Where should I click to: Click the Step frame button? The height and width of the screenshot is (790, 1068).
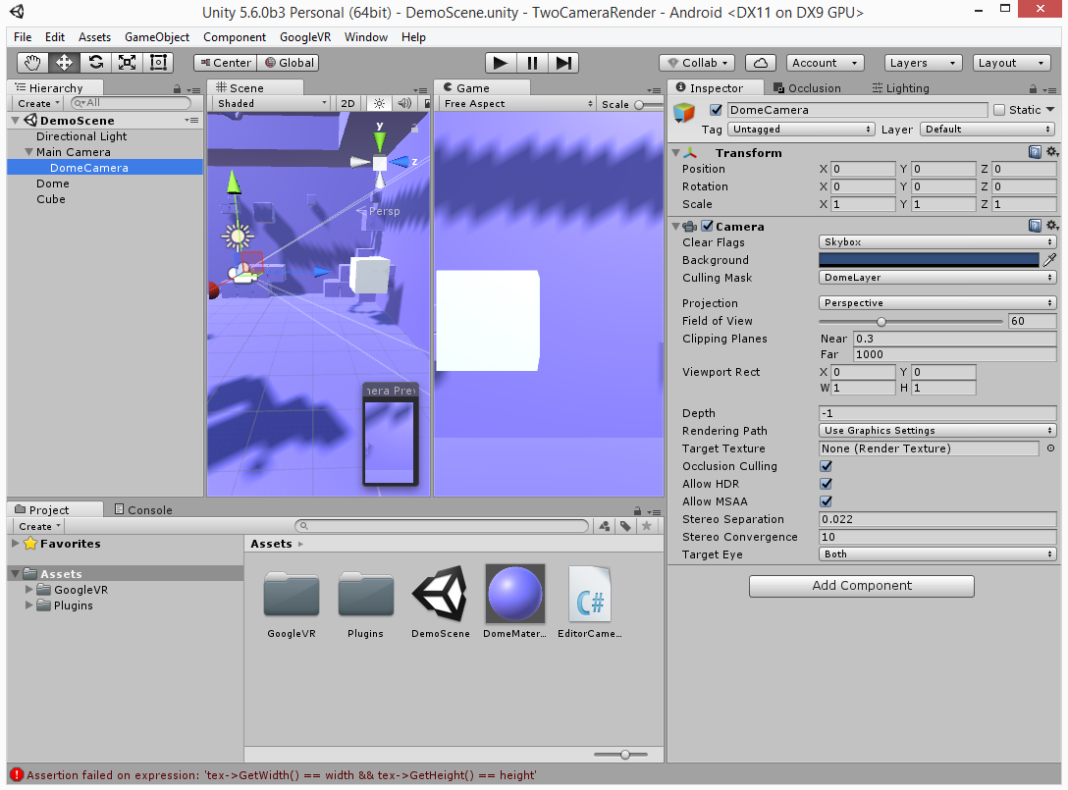click(x=563, y=63)
